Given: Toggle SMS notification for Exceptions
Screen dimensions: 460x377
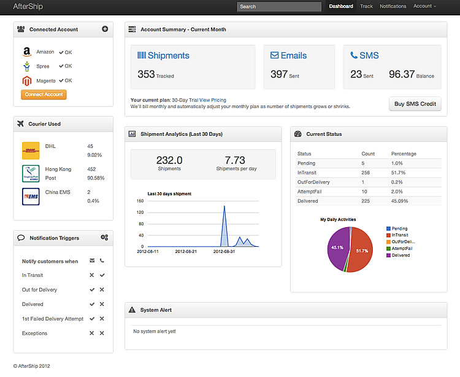Looking at the screenshot, I should (x=102, y=333).
